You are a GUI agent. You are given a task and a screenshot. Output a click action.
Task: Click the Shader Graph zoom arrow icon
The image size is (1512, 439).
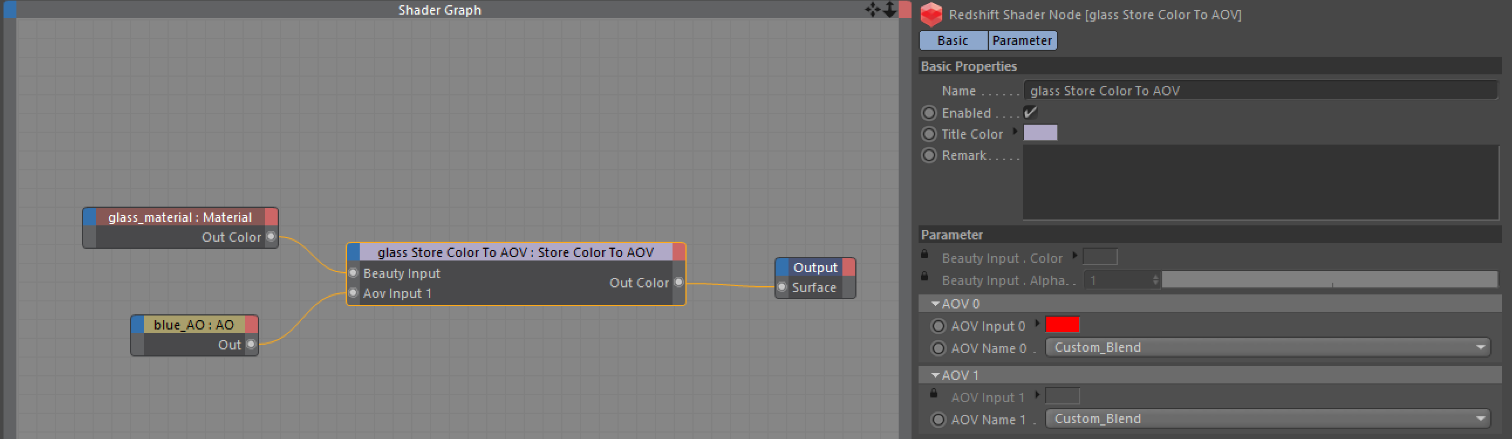889,9
